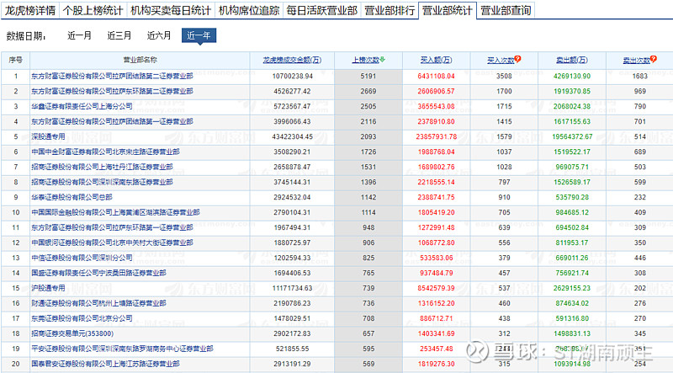673x373 pixels.
Task: Open 华泰证券股份有限公司总部 link
Action: [x=72, y=197]
